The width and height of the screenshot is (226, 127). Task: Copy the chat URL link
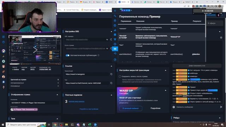pyautogui.click(x=111, y=83)
